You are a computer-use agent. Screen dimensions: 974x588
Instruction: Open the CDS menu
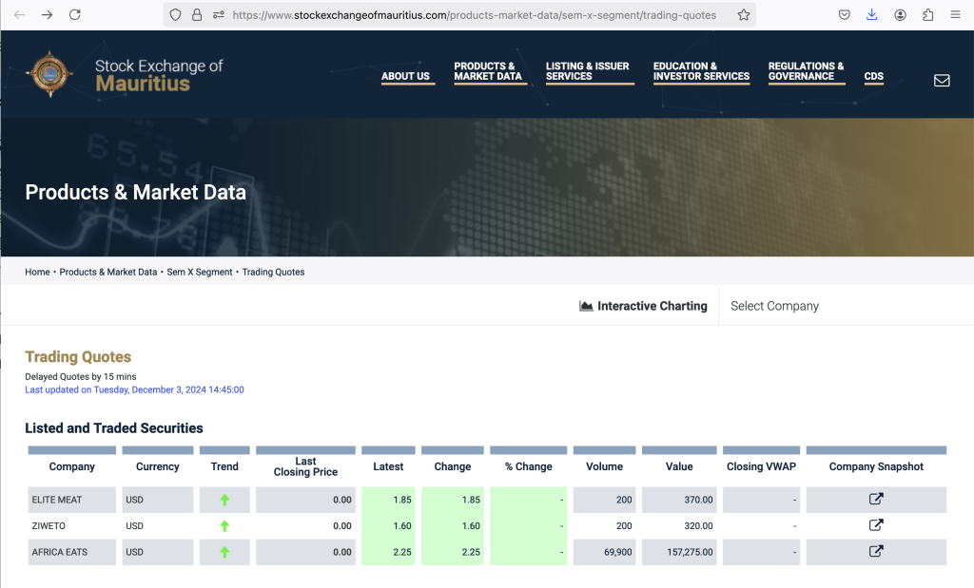(874, 76)
